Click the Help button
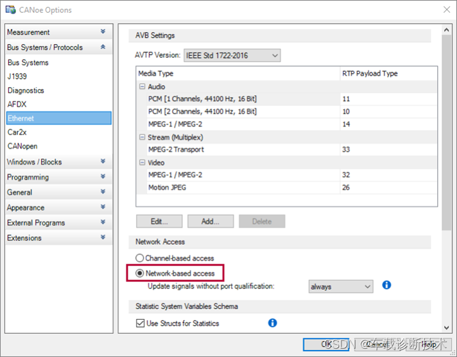Image resolution: width=457 pixels, height=357 pixels. coord(429,344)
